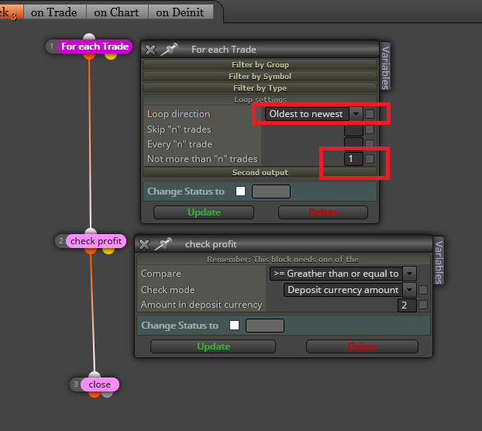Click the Skip n trades input field
Viewport: 482px width, 431px height.
coord(353,129)
